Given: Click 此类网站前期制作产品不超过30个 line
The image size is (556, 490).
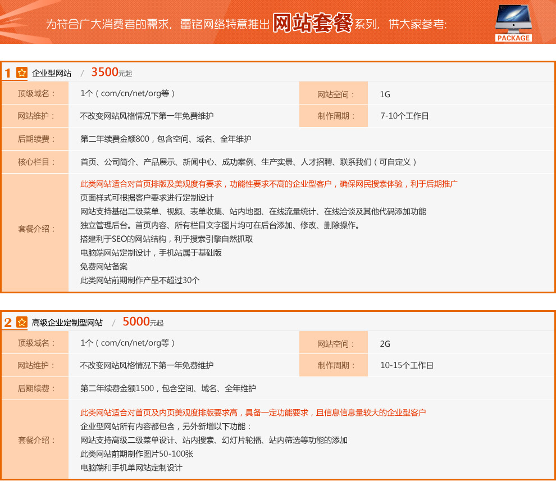Looking at the screenshot, I should 140,280.
